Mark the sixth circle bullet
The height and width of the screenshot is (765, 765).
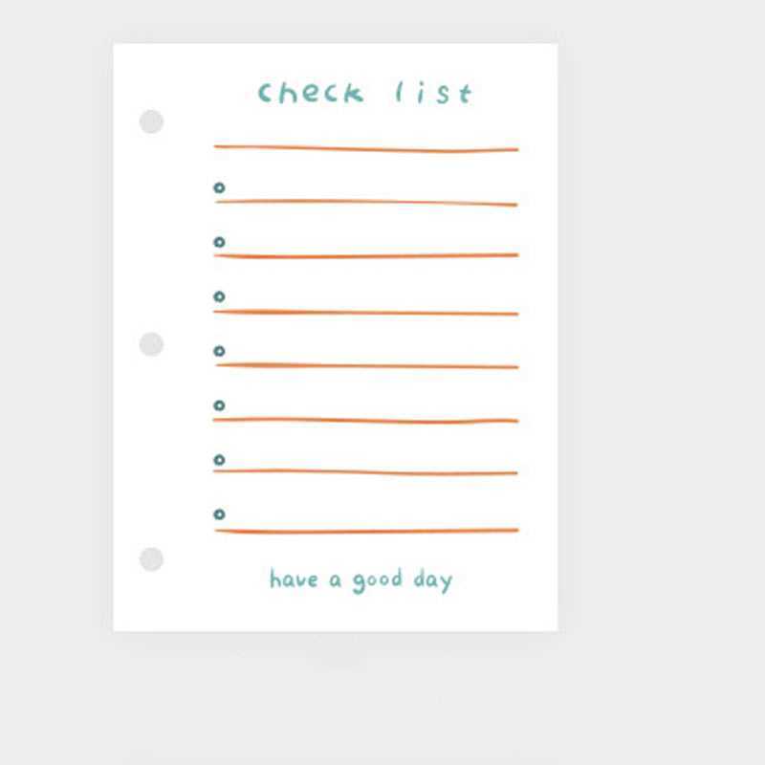[x=219, y=460]
